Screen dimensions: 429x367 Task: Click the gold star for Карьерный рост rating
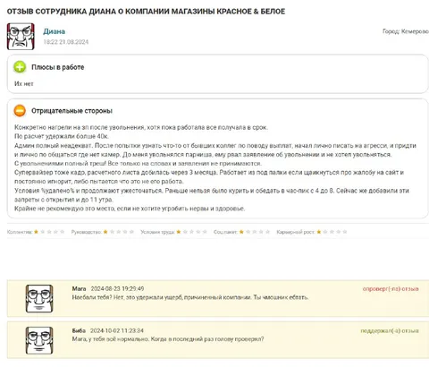coord(319,232)
